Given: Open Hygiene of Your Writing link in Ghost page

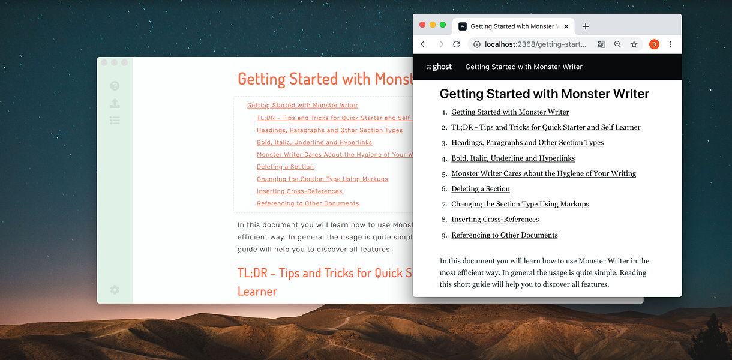Looking at the screenshot, I should pos(544,173).
